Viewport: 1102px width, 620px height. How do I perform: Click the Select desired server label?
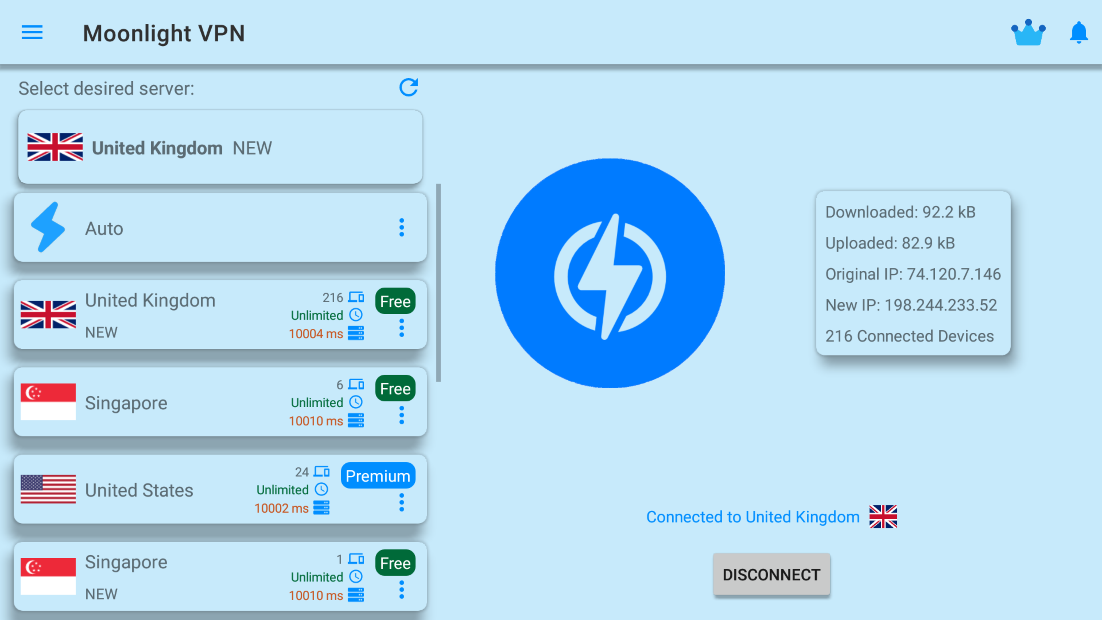pyautogui.click(x=106, y=89)
